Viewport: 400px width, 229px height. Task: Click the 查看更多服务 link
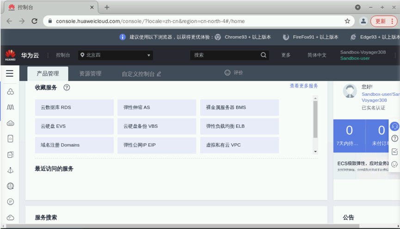coord(303,86)
